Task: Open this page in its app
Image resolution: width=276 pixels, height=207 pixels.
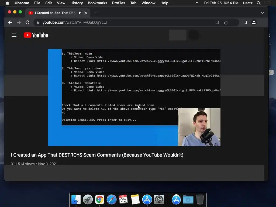Action: click(x=217, y=22)
